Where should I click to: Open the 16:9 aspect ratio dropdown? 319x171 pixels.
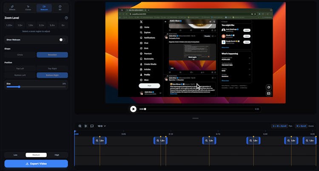pyautogui.click(x=102, y=126)
